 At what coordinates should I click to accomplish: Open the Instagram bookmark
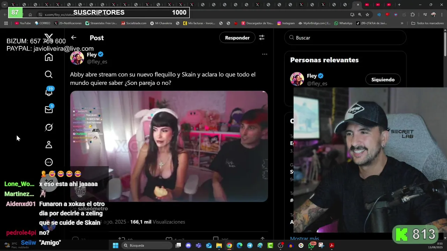[286, 23]
